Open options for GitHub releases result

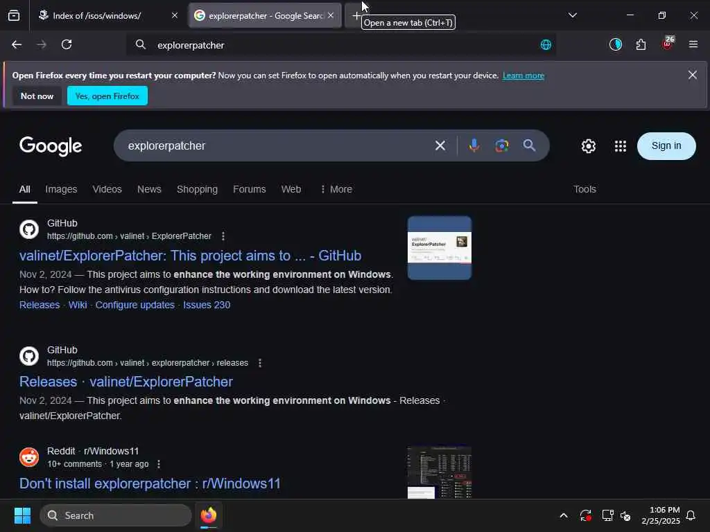tap(260, 363)
